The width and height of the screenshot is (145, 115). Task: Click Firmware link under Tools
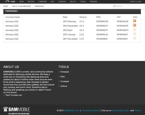click(x=65, y=72)
